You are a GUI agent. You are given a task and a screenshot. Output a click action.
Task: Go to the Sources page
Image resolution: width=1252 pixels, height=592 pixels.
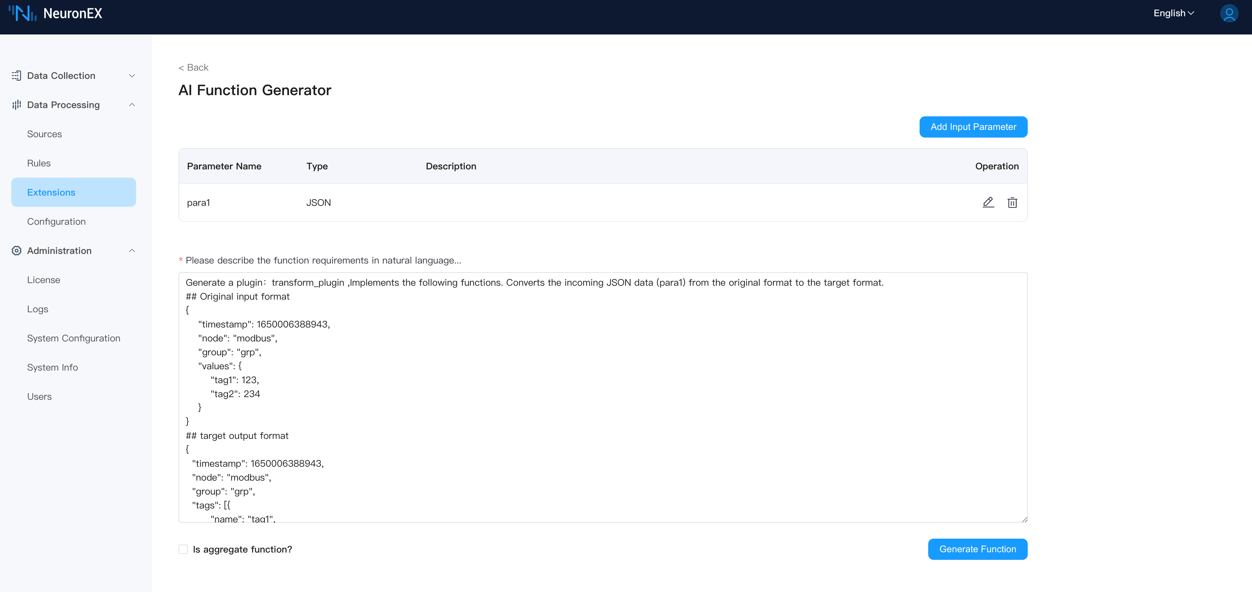pyautogui.click(x=44, y=134)
